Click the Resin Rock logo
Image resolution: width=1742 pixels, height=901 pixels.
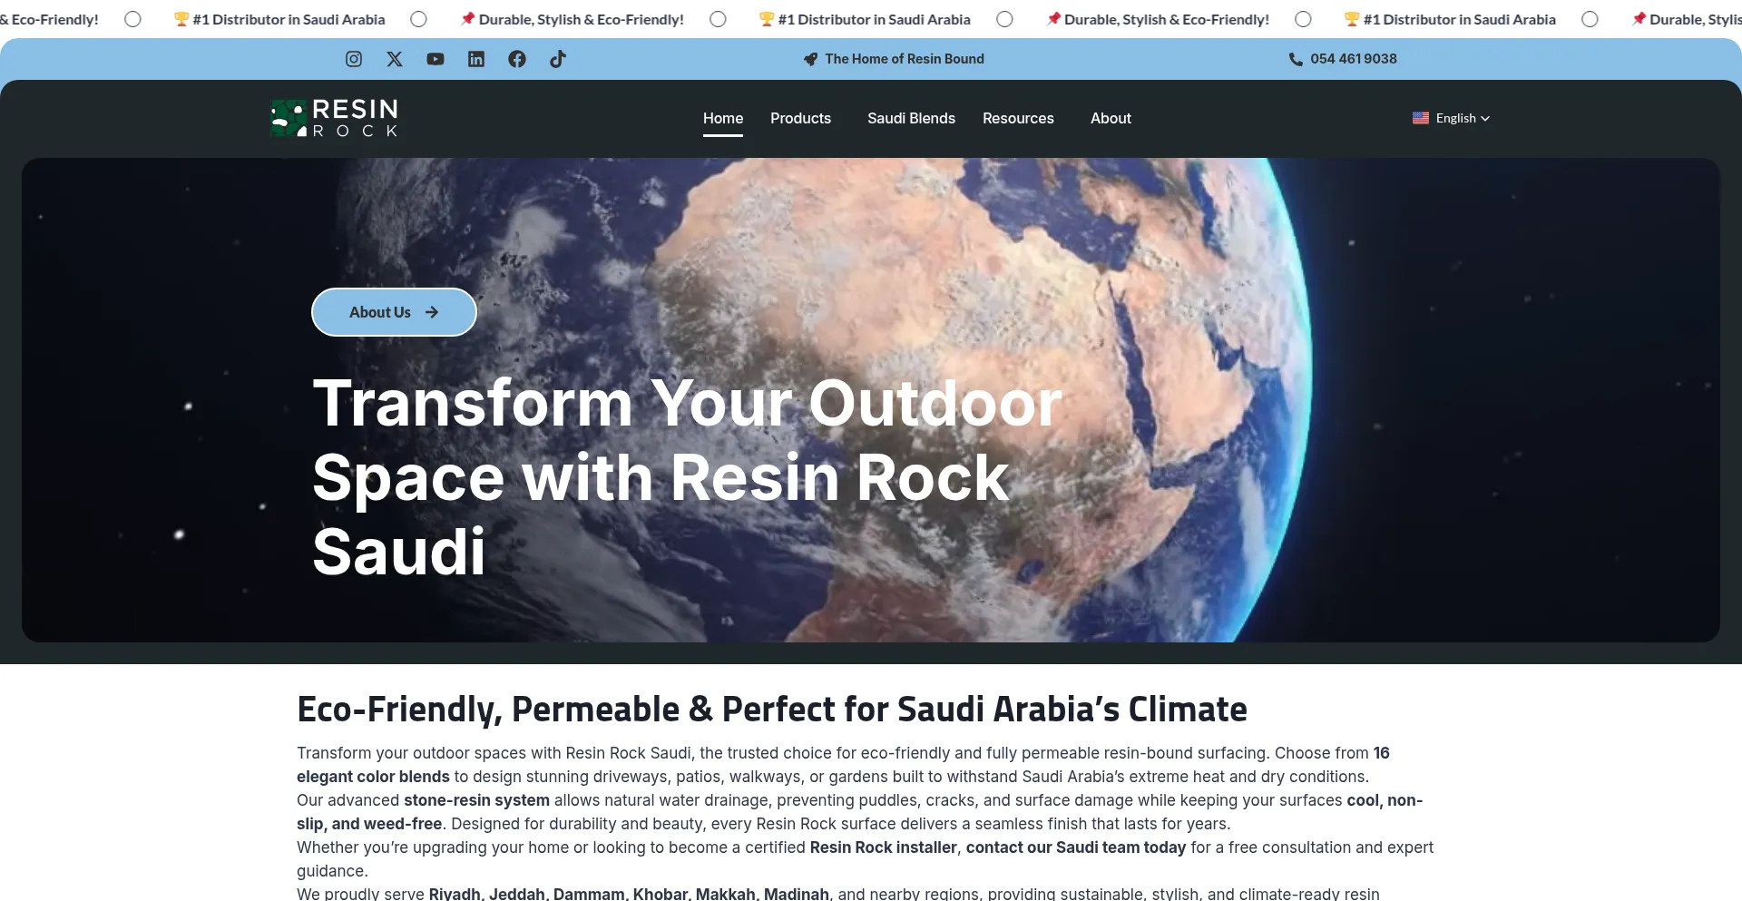(335, 118)
